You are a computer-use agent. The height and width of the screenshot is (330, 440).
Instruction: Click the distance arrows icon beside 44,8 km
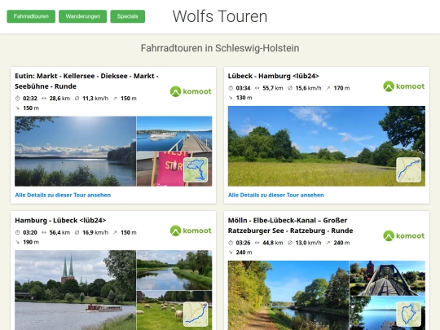[x=257, y=243]
